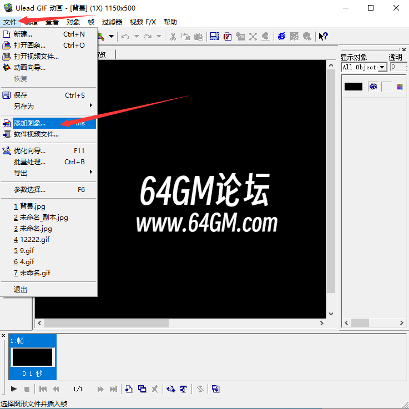This screenshot has height=409, width=409.
Task: Click the reverse frame order icon
Action: (200, 389)
